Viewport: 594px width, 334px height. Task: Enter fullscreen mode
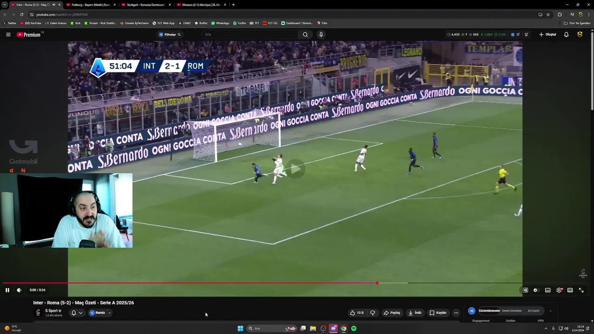tap(581, 290)
